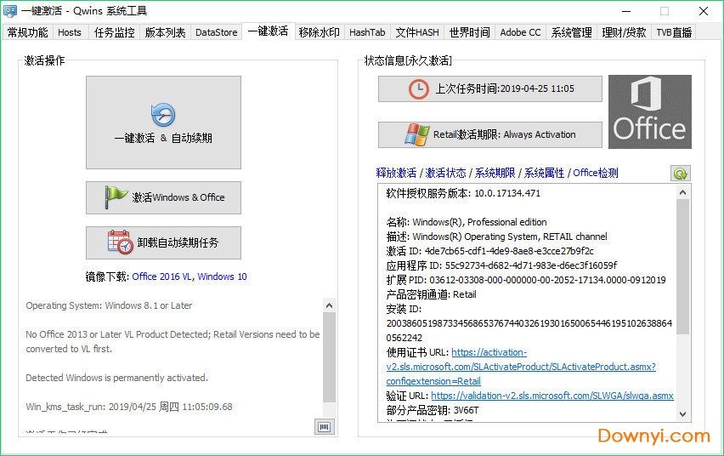Image resolution: width=724 pixels, height=456 pixels.
Task: Click the 扩展 PID text line
Action: point(526,280)
